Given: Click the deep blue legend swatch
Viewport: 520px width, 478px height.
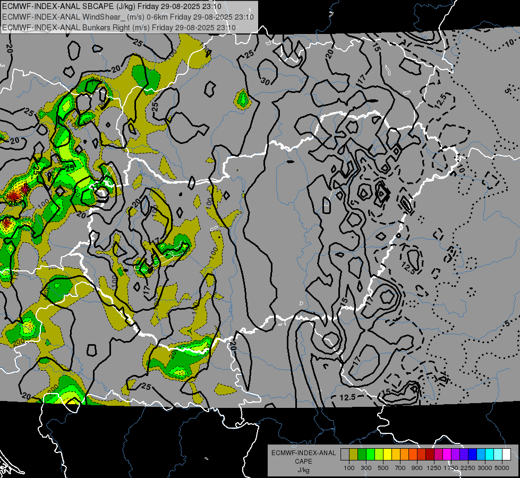Looking at the screenshot, I should coord(473,455).
